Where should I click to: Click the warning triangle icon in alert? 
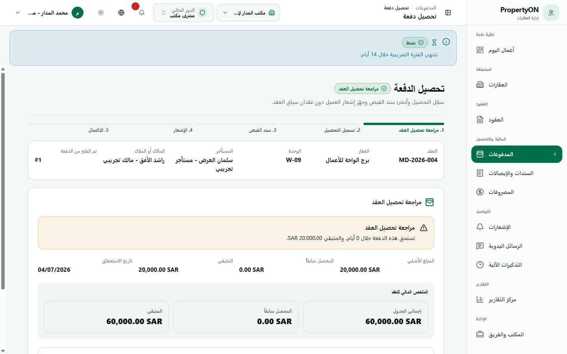pos(424,228)
